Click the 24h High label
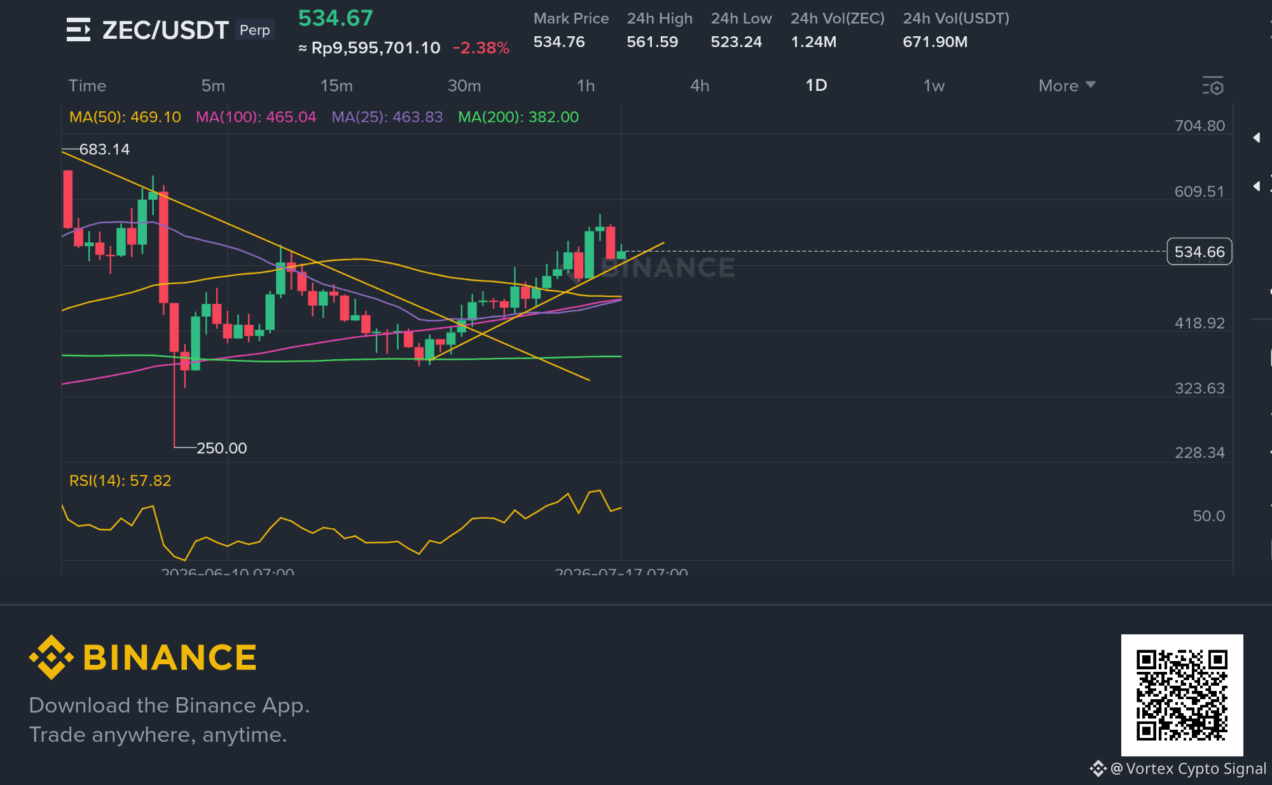1272x785 pixels. point(660,18)
